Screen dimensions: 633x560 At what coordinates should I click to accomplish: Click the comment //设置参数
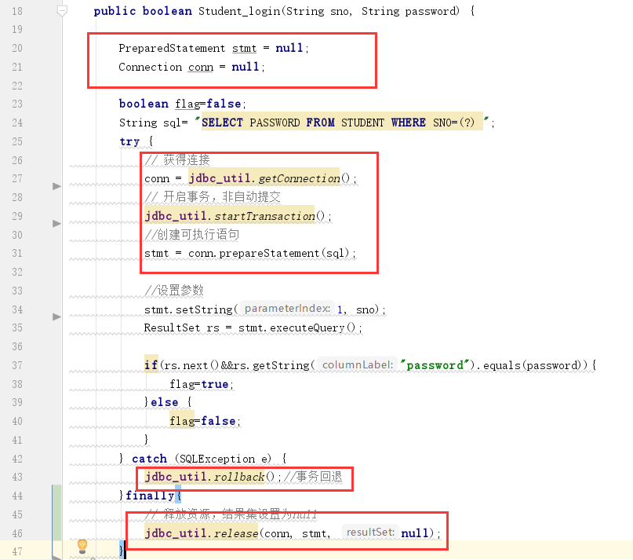(174, 291)
